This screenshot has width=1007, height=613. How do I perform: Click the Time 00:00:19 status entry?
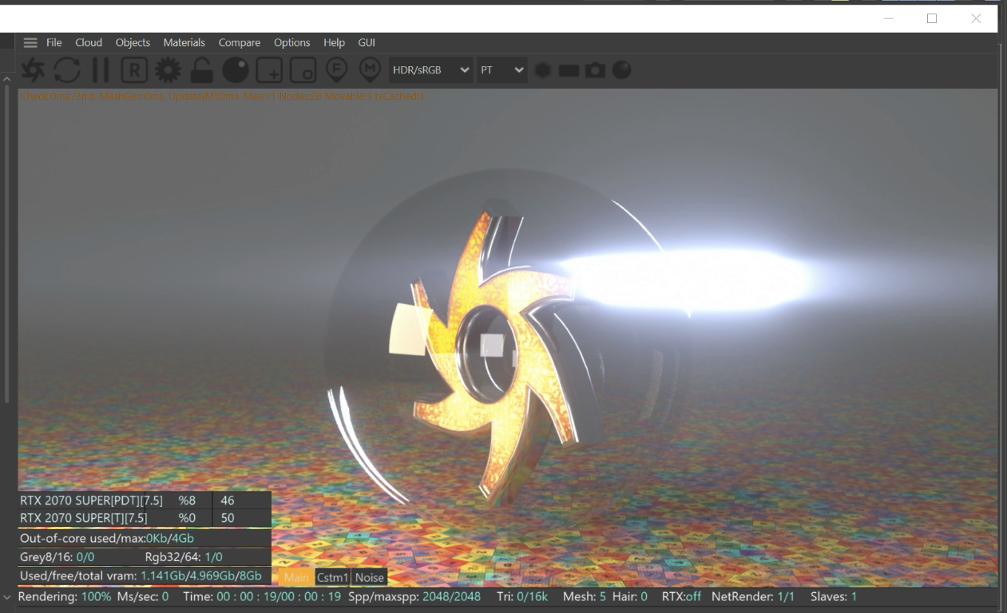point(262,596)
